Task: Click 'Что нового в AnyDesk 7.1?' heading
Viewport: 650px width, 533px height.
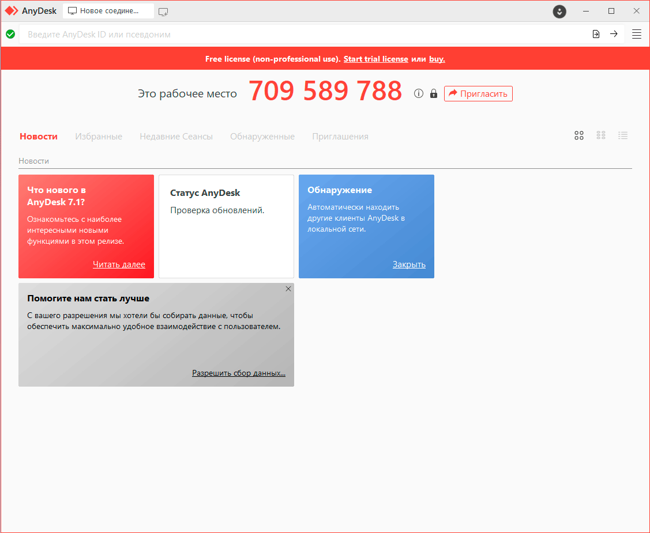Action: 57,196
